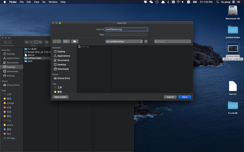Open the view mode dropdown in save dialog

(66, 41)
